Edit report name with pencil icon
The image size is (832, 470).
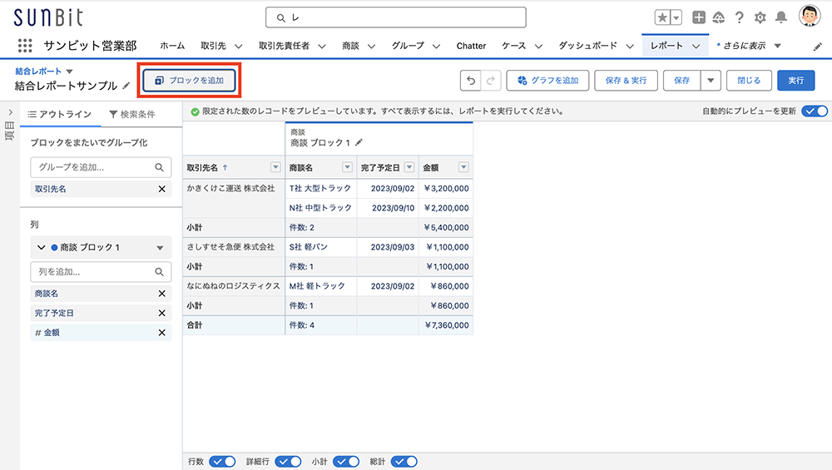click(126, 86)
